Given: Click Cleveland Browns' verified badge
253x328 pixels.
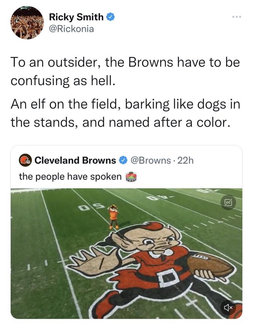Looking at the screenshot, I should click(x=123, y=161).
